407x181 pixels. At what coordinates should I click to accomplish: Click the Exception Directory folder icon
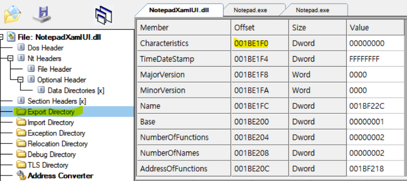[21, 133]
